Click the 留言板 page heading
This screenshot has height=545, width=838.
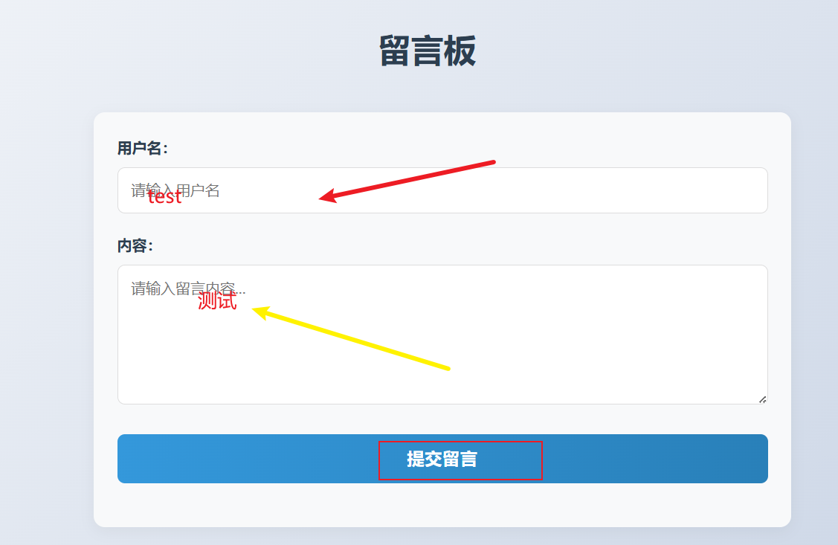point(428,51)
